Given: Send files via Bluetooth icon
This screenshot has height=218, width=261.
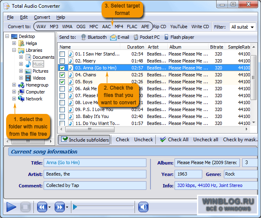Looking at the screenshot, I should (83, 37).
